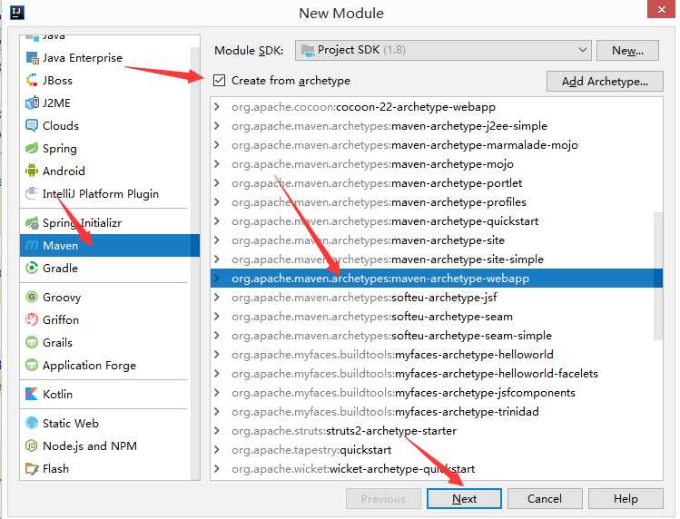This screenshot has width=680, height=519.
Task: Select myfaces-archetype-trinidad row
Action: tap(437, 412)
